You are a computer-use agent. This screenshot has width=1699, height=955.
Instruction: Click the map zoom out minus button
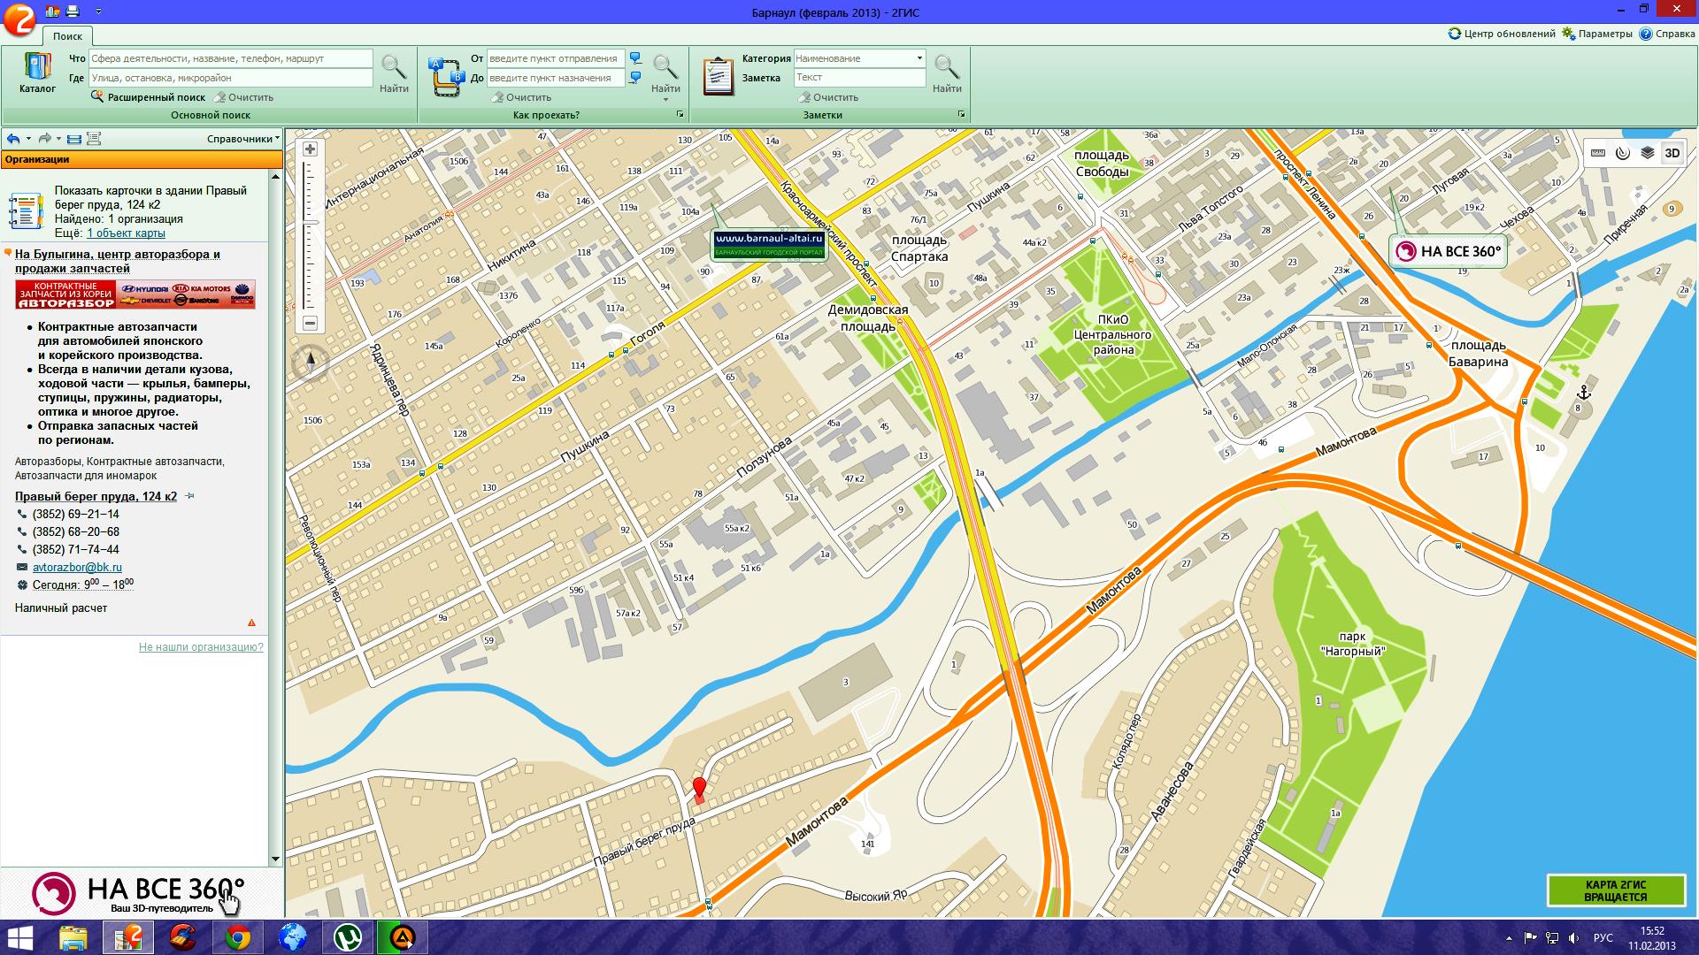click(310, 324)
